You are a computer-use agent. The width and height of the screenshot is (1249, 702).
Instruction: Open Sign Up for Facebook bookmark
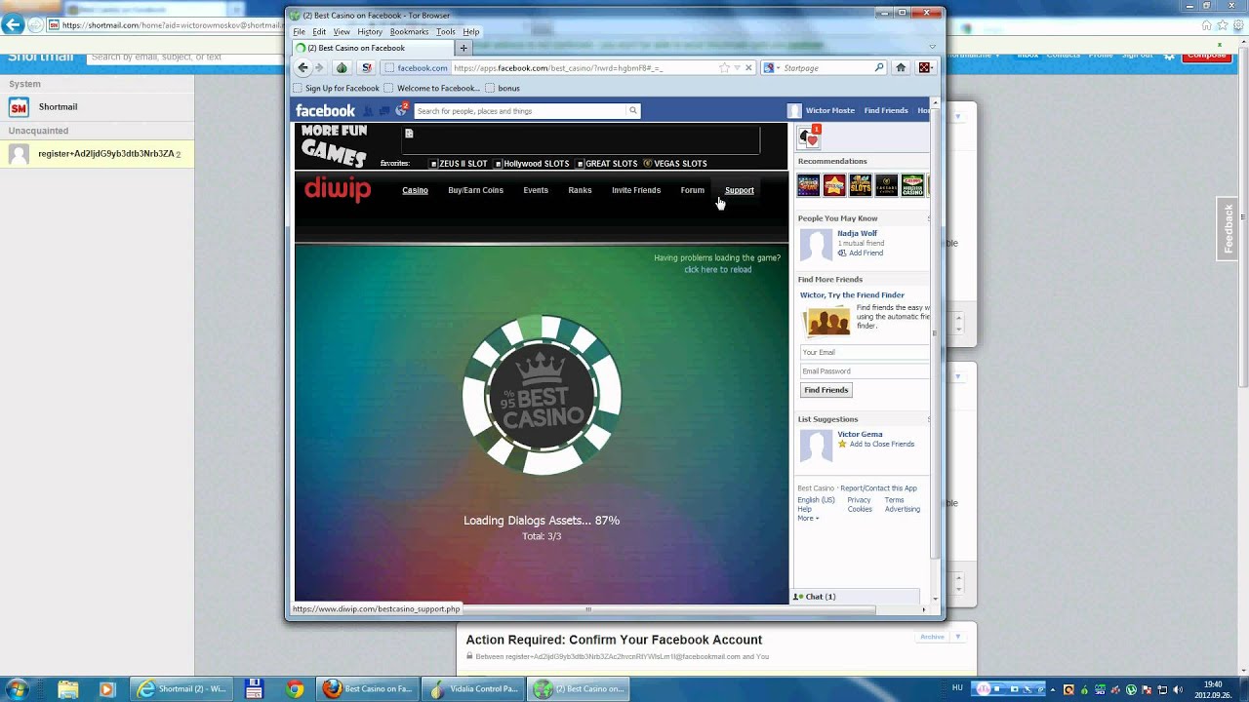point(337,89)
